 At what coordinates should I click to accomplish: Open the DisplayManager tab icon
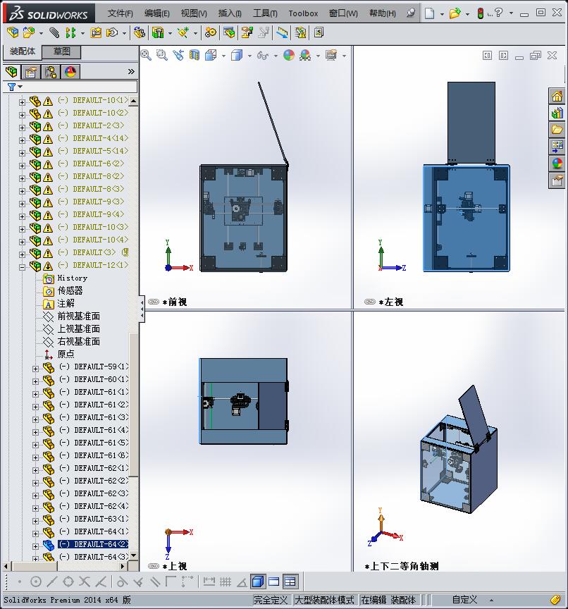pyautogui.click(x=70, y=72)
